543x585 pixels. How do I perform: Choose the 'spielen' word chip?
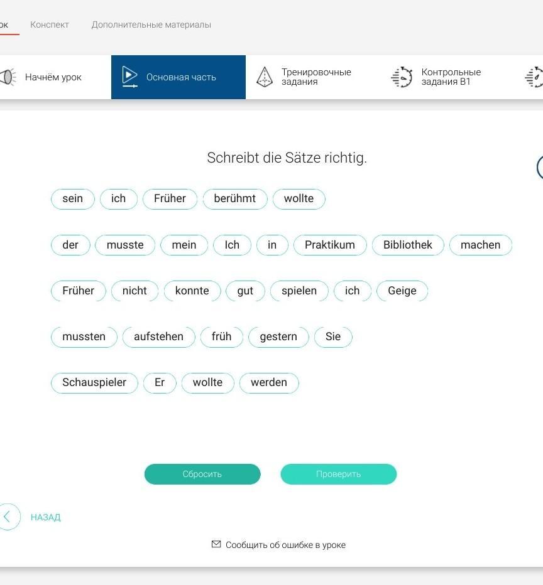(299, 291)
